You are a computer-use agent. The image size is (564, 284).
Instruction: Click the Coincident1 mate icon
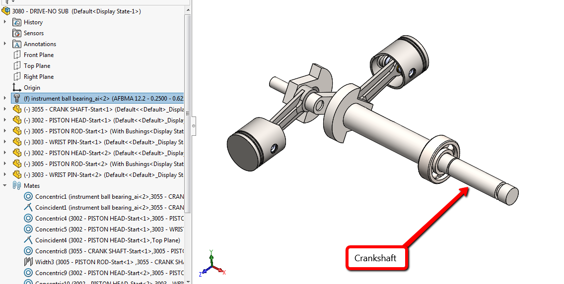tap(28, 207)
